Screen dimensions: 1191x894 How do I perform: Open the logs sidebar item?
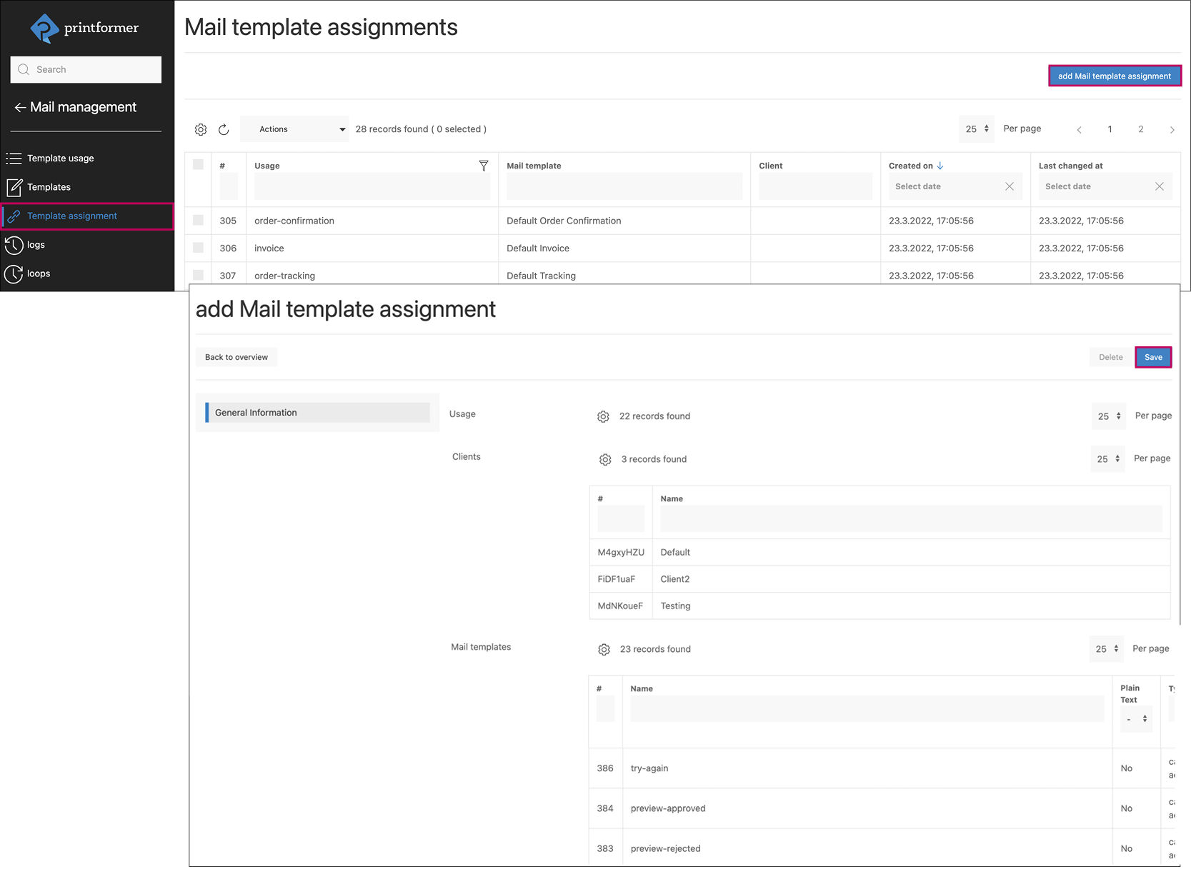[36, 245]
